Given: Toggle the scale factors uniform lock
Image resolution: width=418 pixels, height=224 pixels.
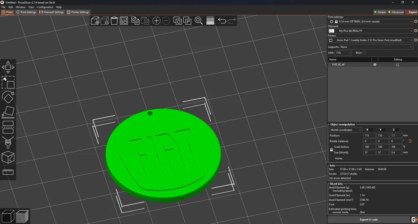Looking at the screenshot, I should pyautogui.click(x=331, y=149).
